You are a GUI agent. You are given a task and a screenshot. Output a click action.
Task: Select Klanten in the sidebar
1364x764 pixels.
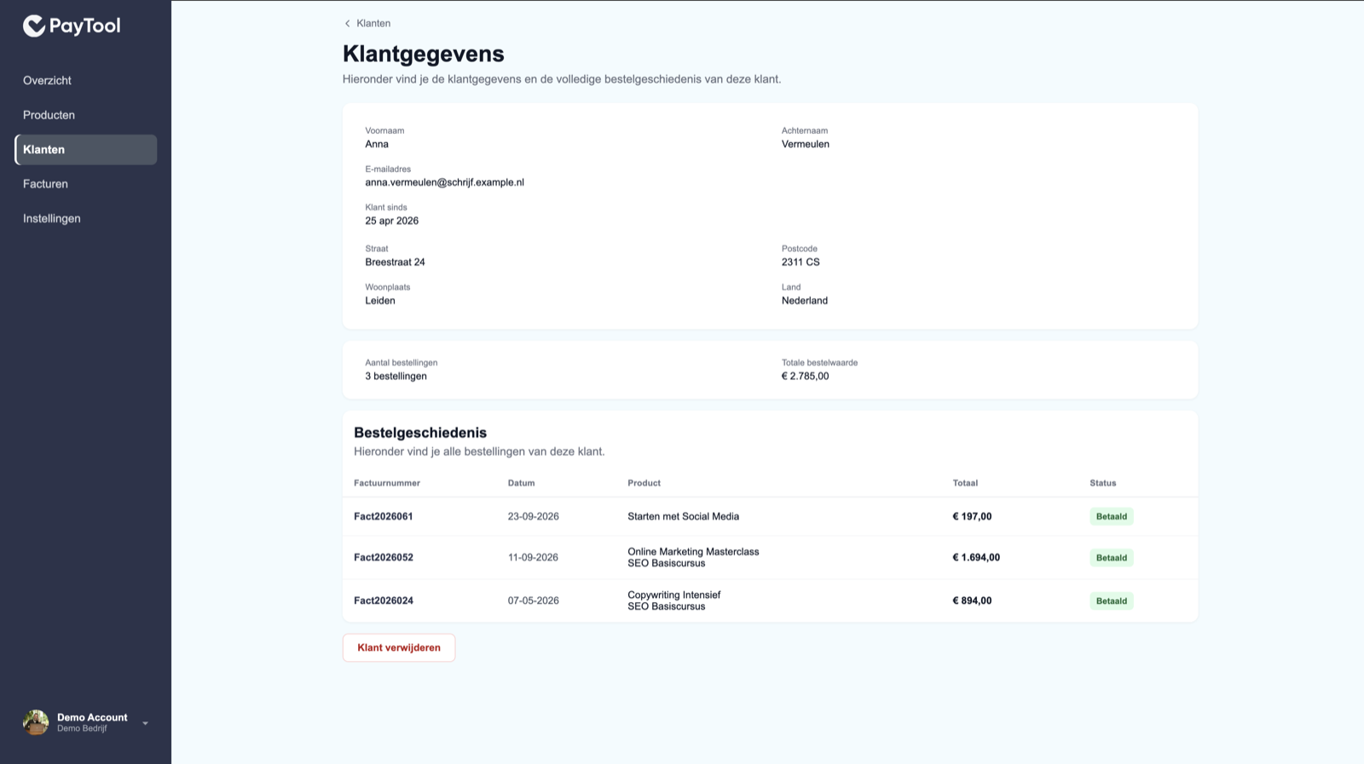click(86, 150)
